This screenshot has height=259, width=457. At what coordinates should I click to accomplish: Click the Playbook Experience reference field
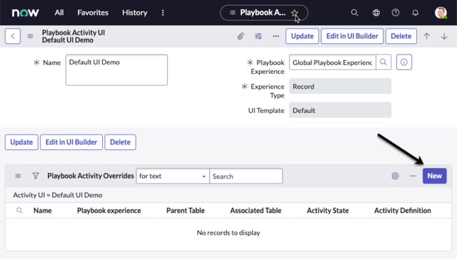(x=332, y=62)
